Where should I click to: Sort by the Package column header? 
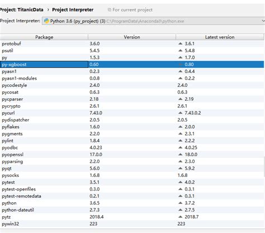tap(44, 37)
